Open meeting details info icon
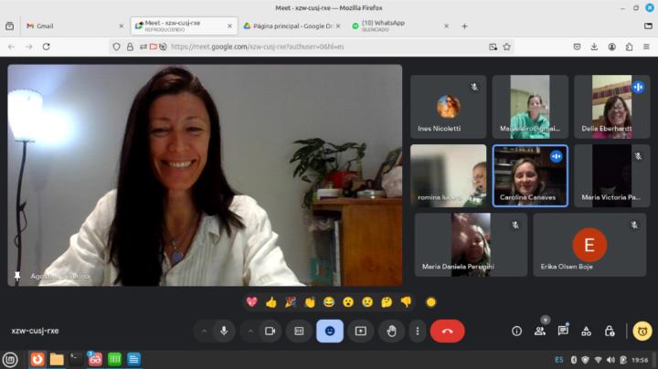 [x=516, y=331]
